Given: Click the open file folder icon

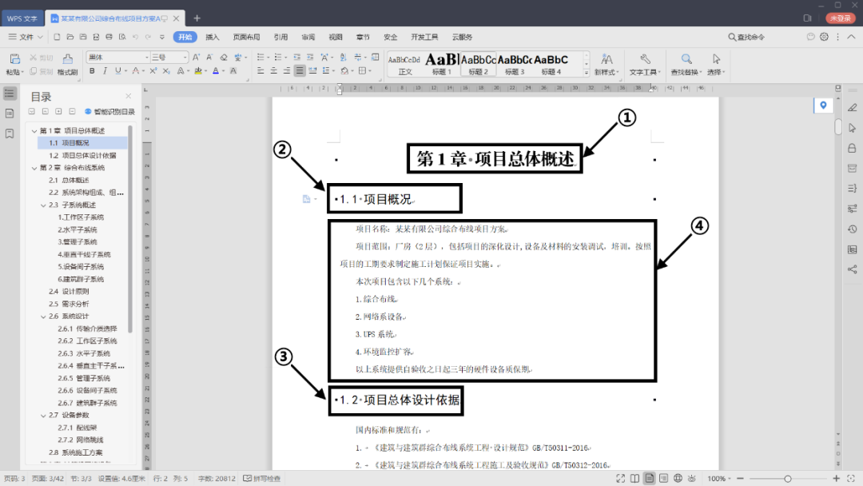Looking at the screenshot, I should 70,37.
